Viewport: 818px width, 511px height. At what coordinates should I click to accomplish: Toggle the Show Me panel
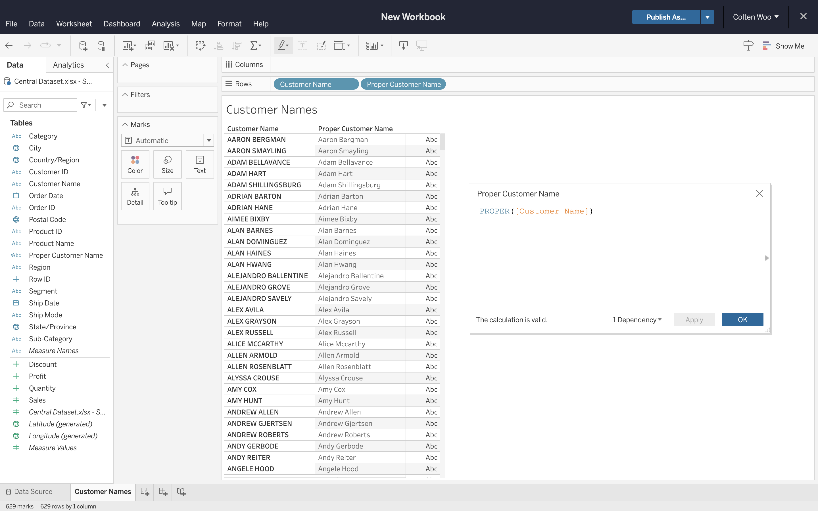tap(784, 46)
